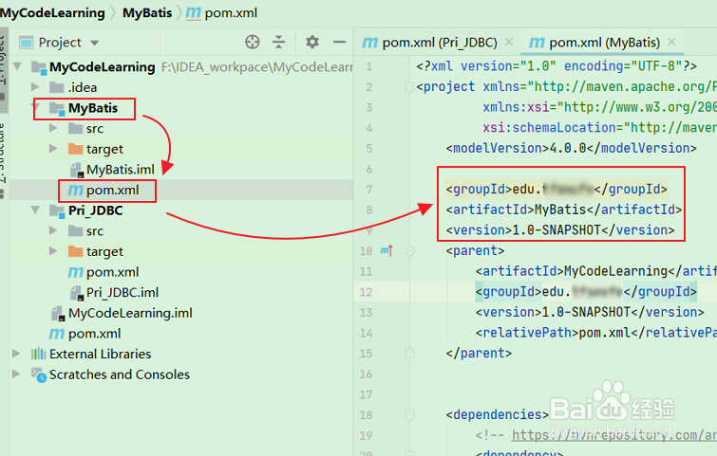This screenshot has width=717, height=456.
Task: Click the mvnrepository link in comment
Action: point(614,435)
